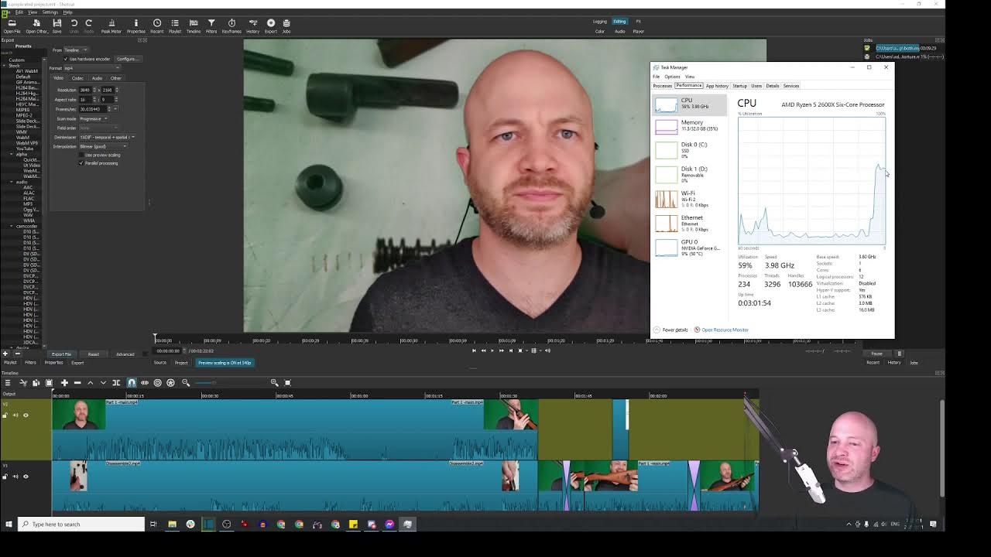Open Processes tab in Task Manager

(x=662, y=86)
